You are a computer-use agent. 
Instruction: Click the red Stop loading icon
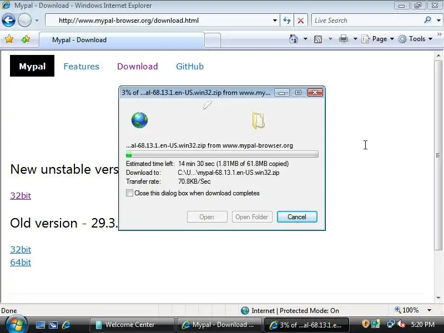(x=301, y=21)
